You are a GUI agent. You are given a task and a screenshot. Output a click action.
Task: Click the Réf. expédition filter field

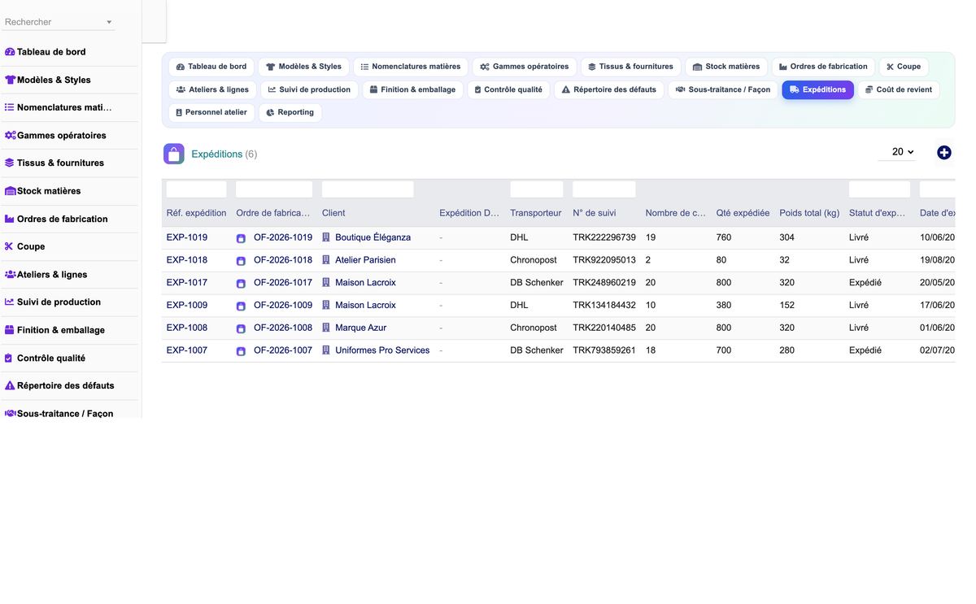click(x=196, y=189)
